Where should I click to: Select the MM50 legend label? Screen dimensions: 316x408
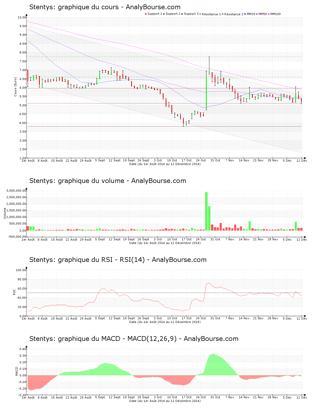coord(263,14)
